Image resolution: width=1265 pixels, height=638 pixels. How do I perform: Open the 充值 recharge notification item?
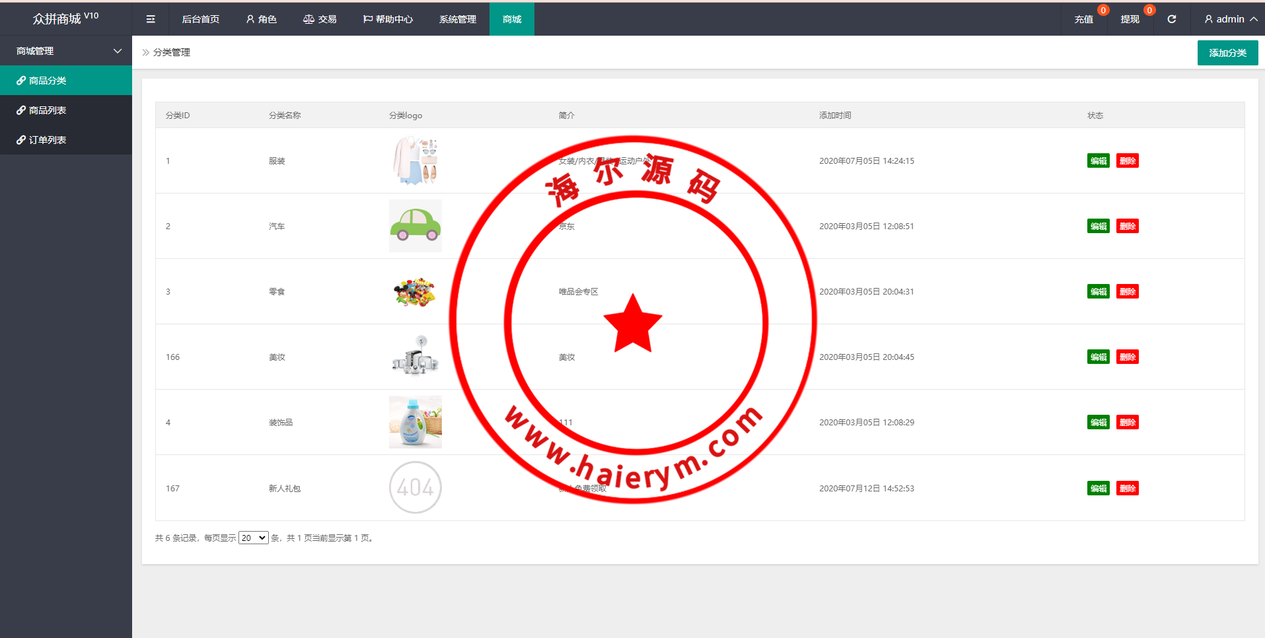pos(1083,19)
